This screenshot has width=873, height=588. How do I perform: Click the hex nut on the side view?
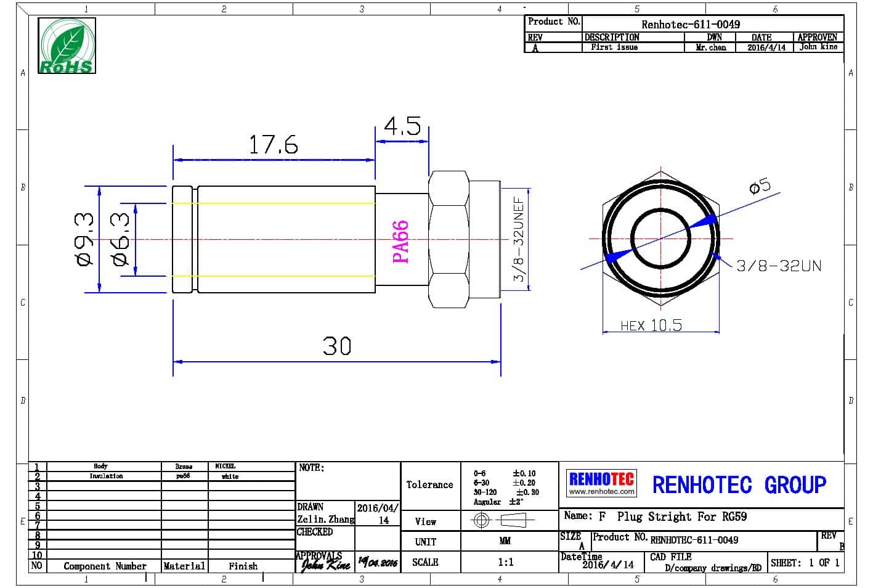click(x=448, y=239)
